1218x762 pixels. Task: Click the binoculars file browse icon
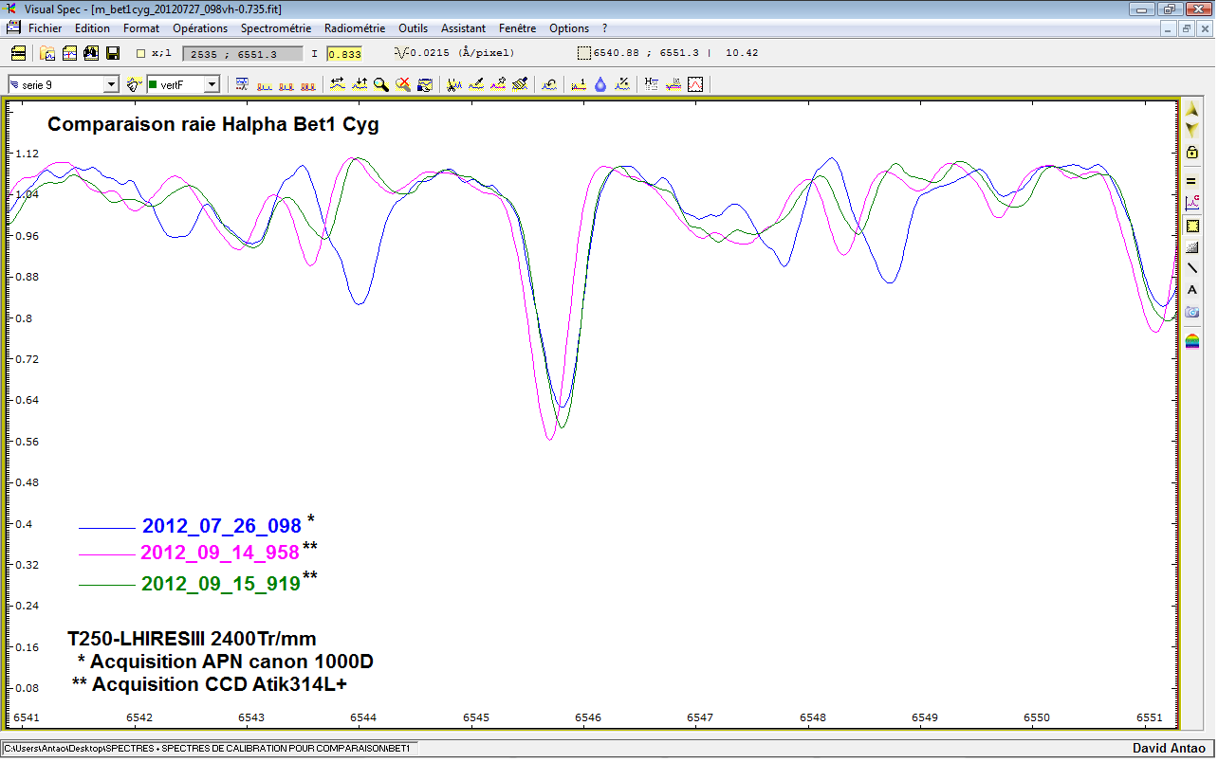tap(92, 54)
